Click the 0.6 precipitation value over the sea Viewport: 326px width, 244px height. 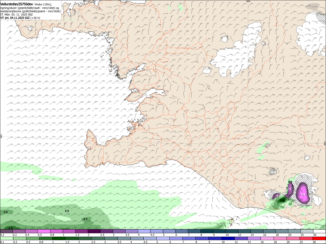[x=6, y=212]
